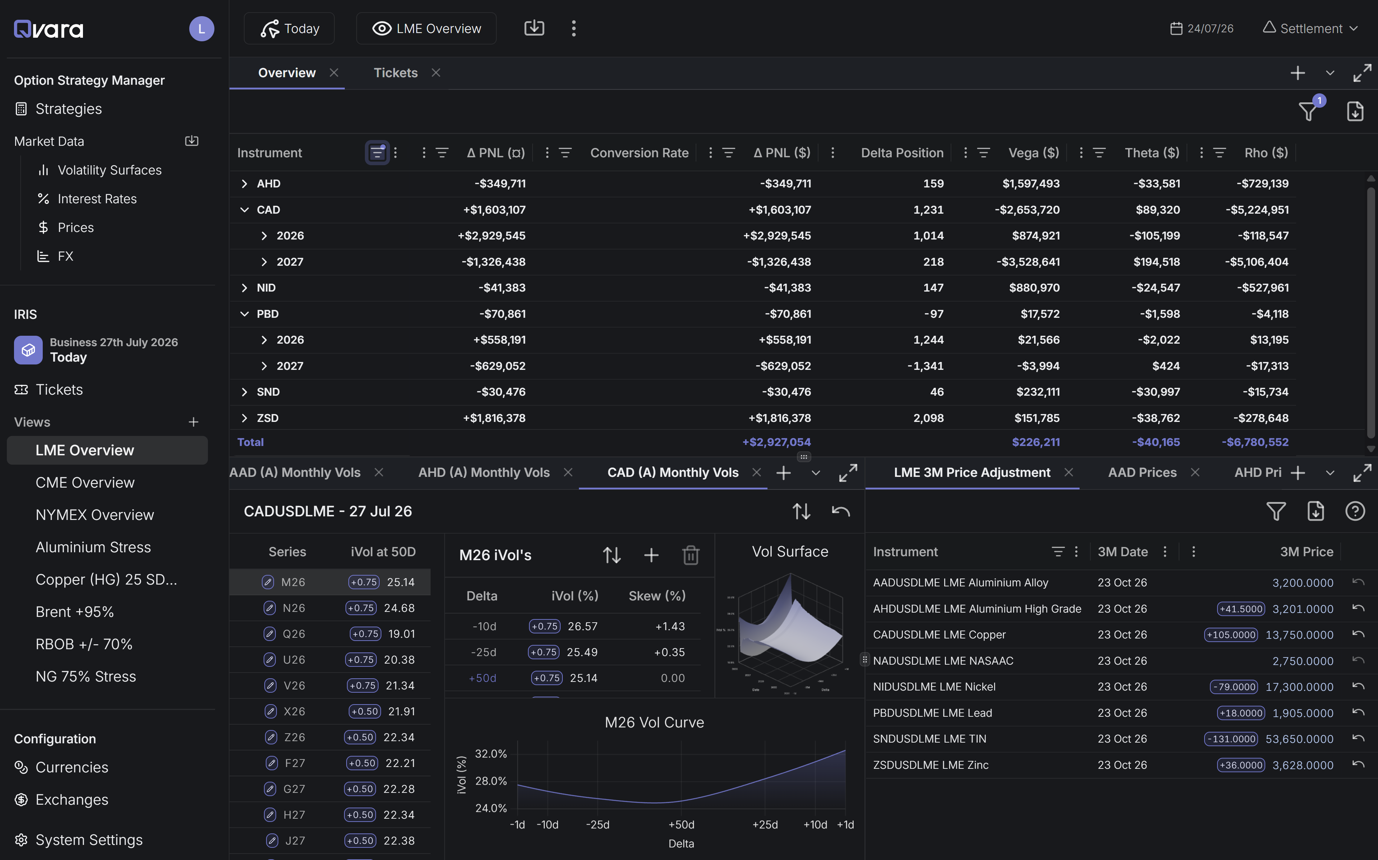Toggle the LME Overview eye button
The image size is (1378, 860).
tap(426, 28)
